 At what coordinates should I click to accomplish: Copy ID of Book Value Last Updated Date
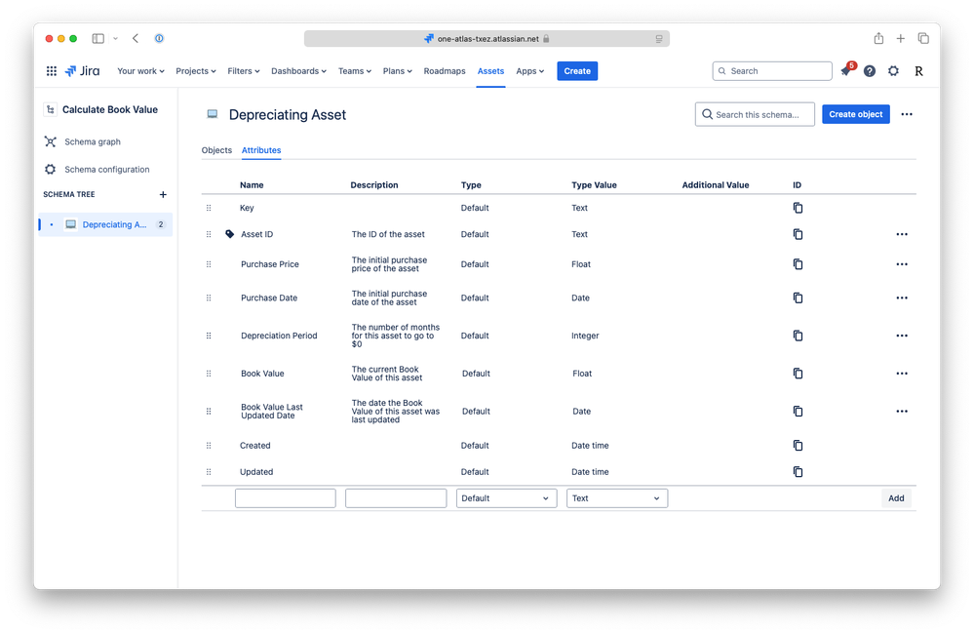(x=799, y=412)
